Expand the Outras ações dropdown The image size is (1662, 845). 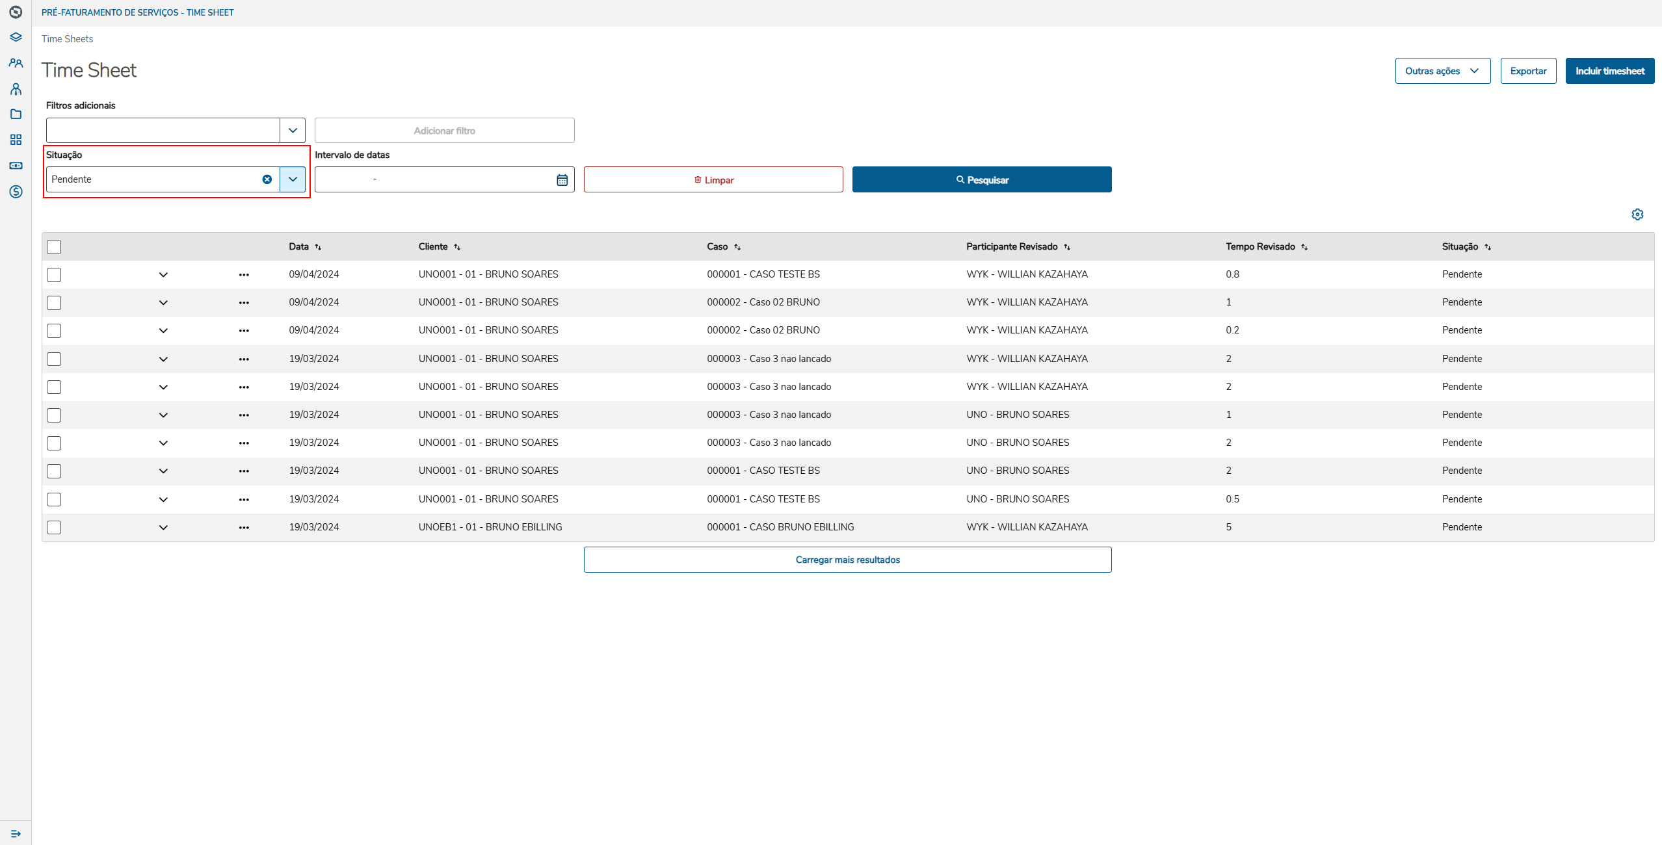[x=1442, y=71]
